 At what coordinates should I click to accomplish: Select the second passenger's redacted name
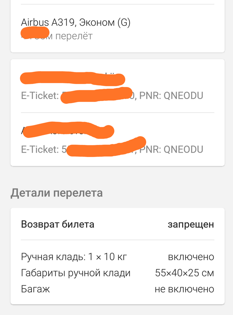67,130
